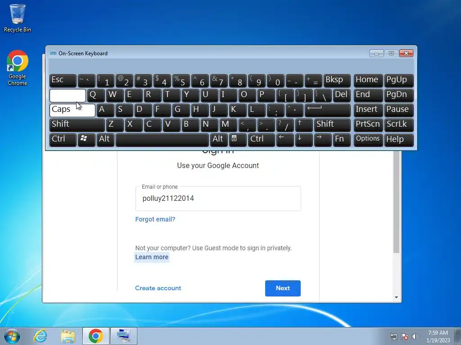
Task: Toggle the Caps lock key
Action: (72, 110)
